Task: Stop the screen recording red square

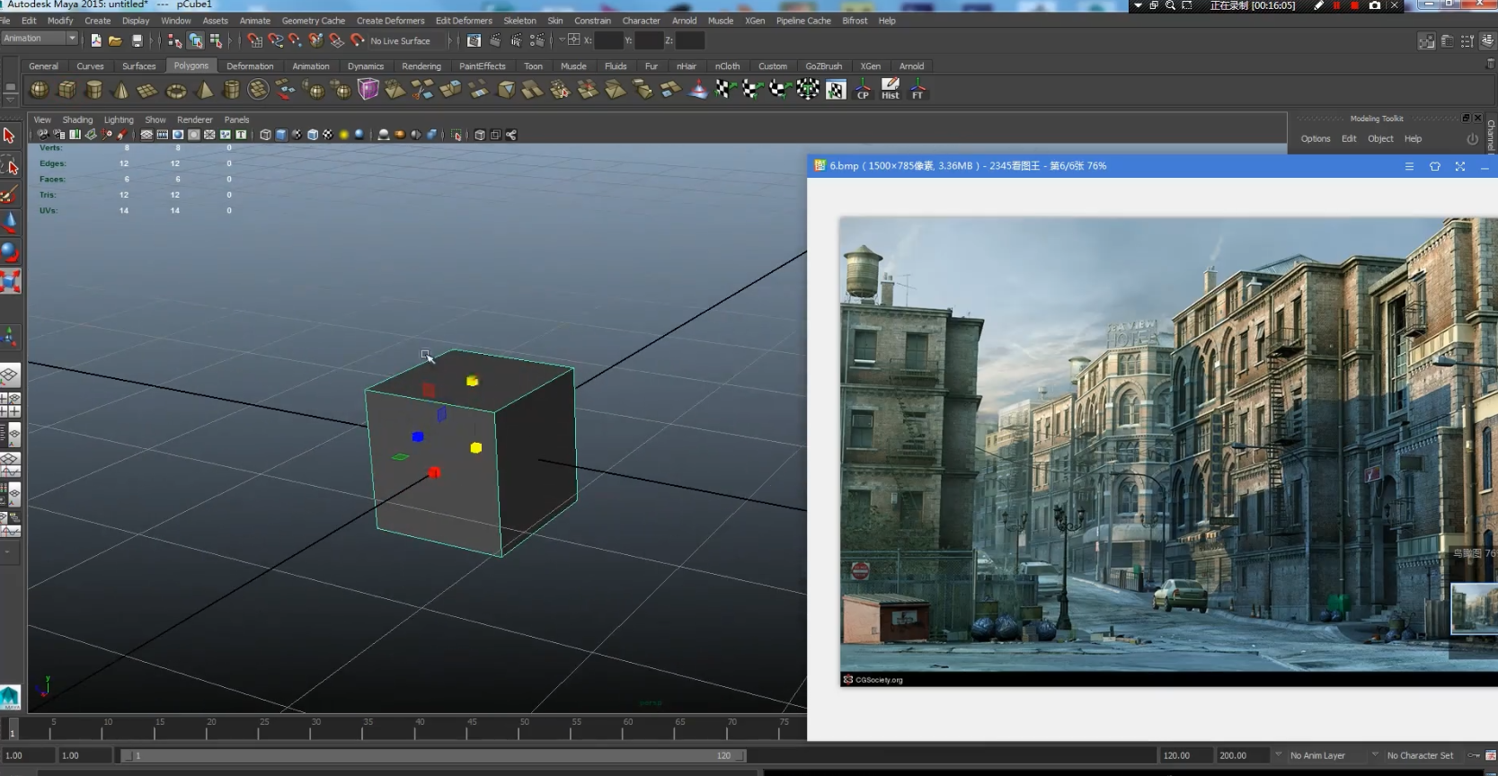Action: 1354,5
